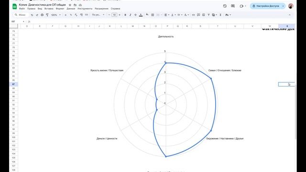Insert a link with the link icon
This screenshot has width=306, height=172.
193,15
